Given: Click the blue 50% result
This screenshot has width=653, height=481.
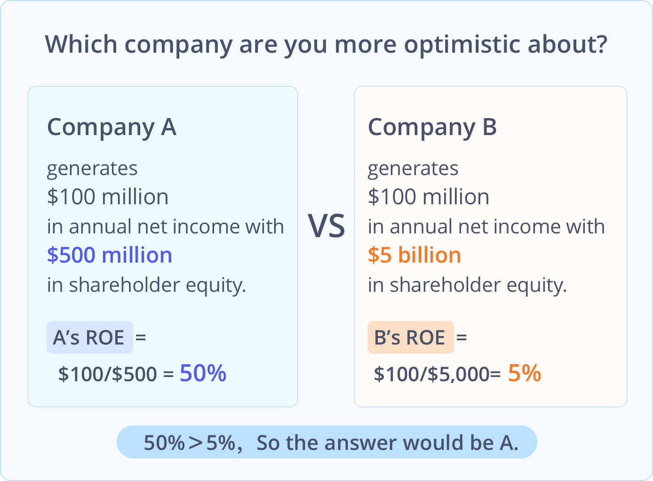Looking at the screenshot, I should tap(203, 373).
